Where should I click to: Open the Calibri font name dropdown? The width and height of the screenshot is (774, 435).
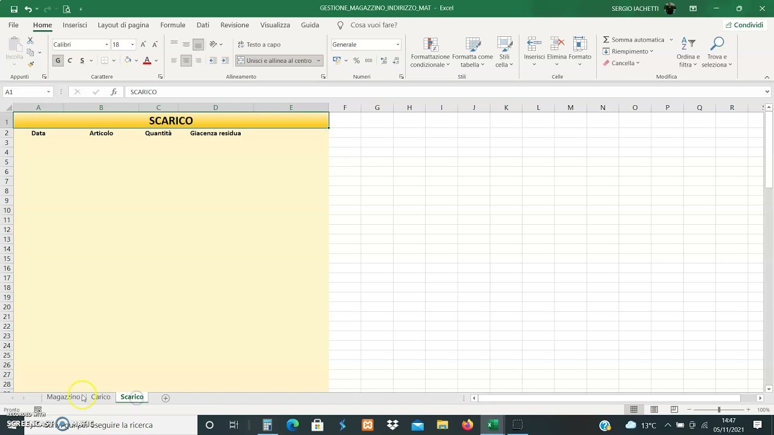(x=106, y=45)
